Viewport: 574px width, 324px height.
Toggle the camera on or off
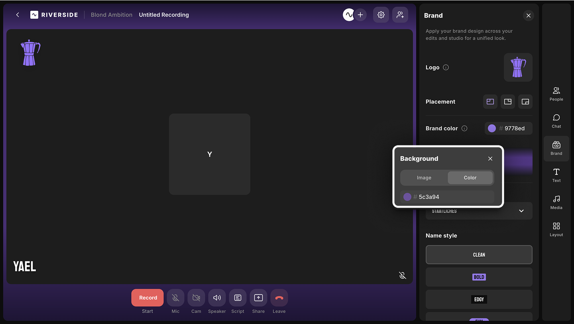(196, 298)
